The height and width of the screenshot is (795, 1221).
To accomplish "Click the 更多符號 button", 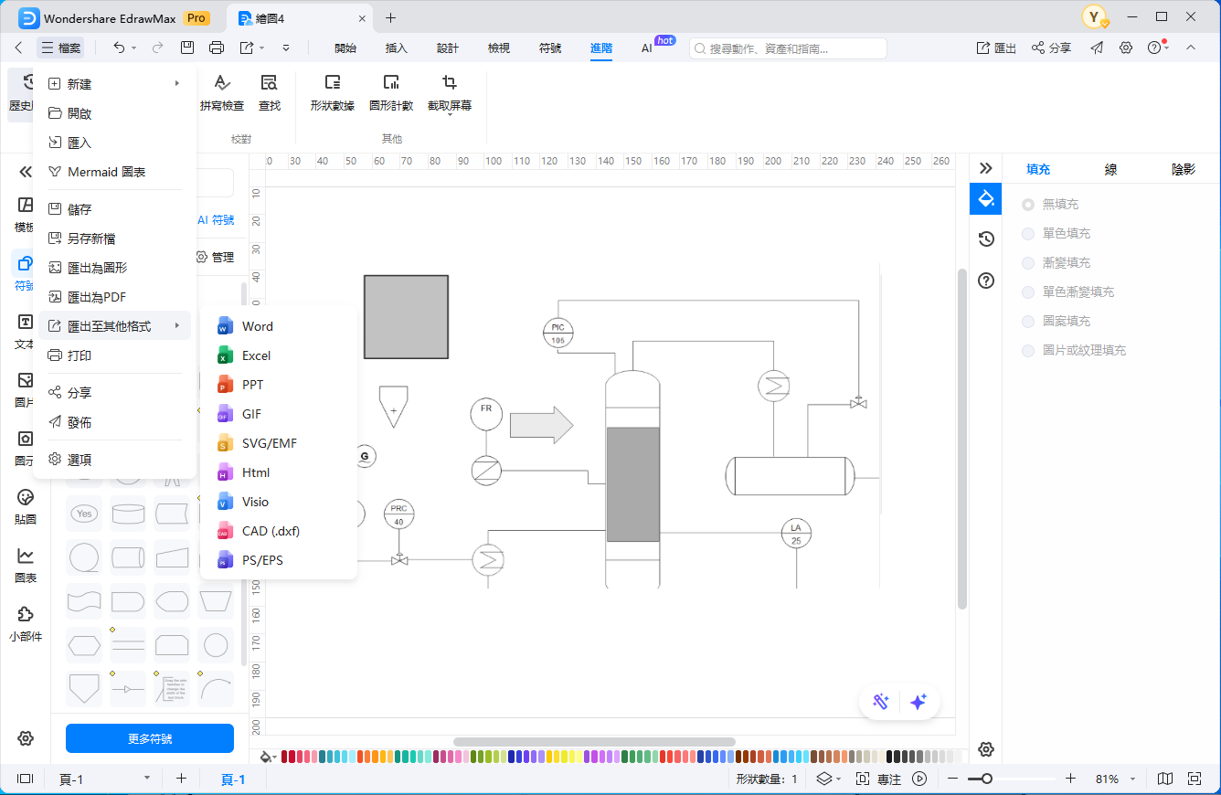I will point(150,738).
